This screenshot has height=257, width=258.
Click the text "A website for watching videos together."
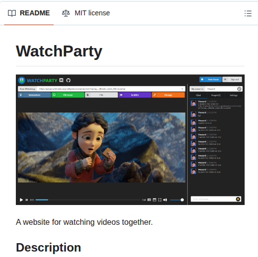[x=84, y=222]
